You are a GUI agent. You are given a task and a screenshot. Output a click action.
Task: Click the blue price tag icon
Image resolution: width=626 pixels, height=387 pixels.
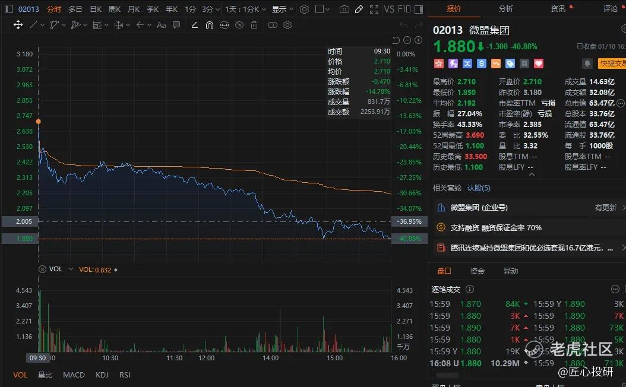coord(510,64)
